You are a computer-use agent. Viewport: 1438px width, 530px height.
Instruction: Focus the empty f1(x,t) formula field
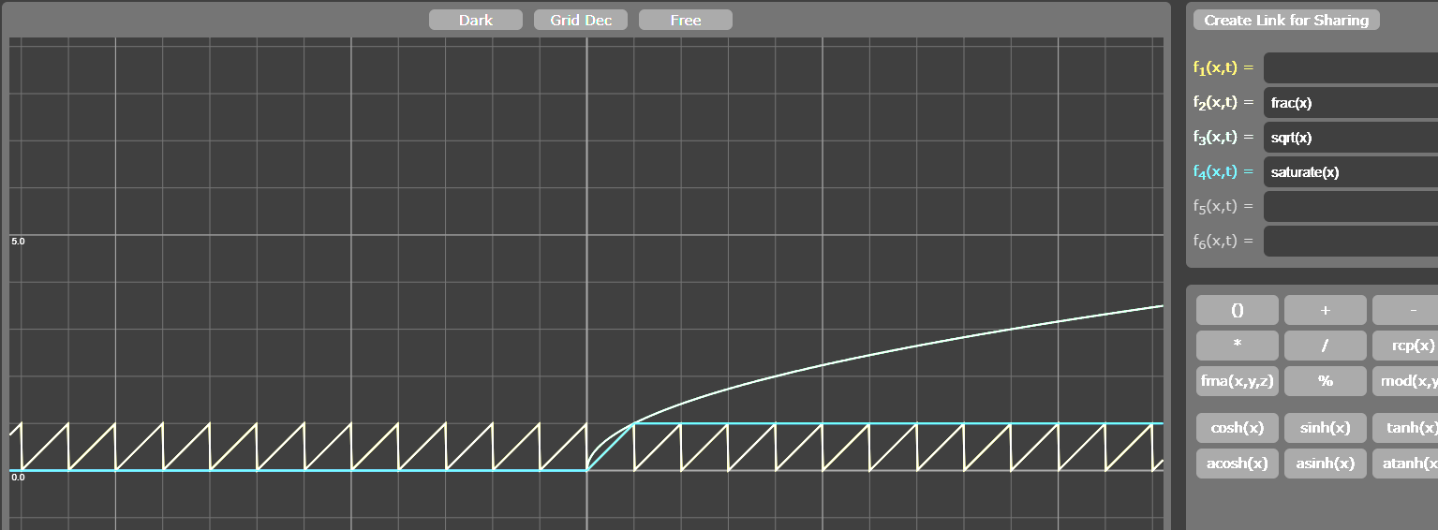click(x=1351, y=67)
